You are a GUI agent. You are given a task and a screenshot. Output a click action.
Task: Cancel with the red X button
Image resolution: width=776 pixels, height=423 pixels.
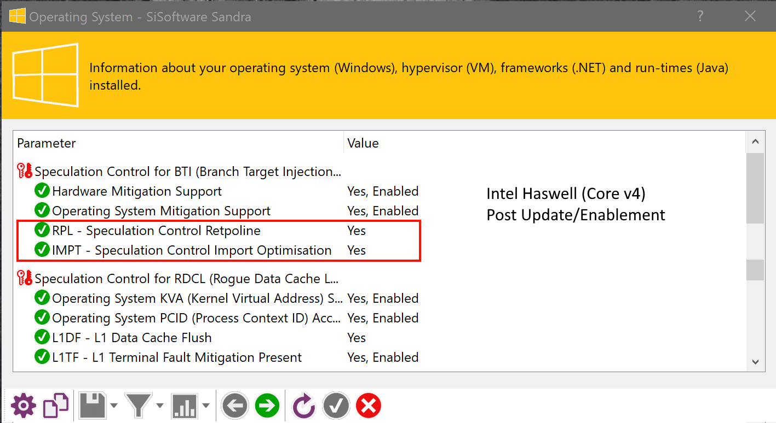click(x=369, y=406)
